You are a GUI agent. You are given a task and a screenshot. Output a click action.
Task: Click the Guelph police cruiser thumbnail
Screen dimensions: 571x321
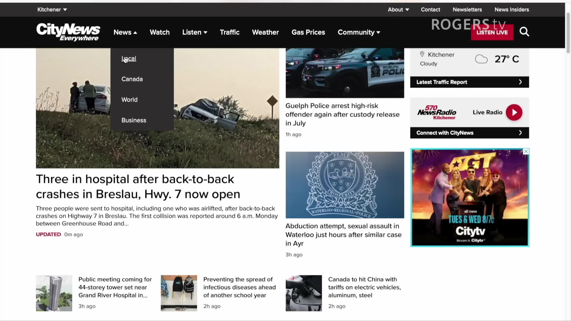(x=345, y=73)
